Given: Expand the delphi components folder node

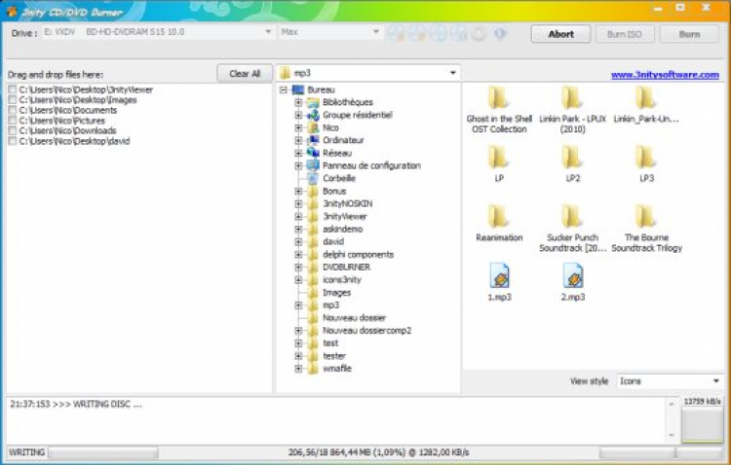Looking at the screenshot, I should coord(298,255).
